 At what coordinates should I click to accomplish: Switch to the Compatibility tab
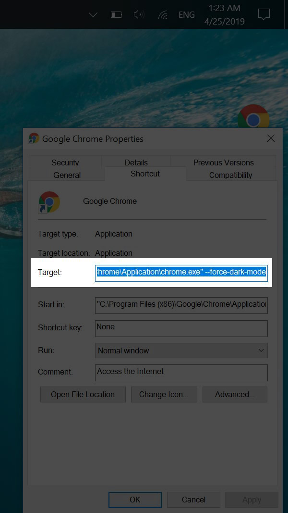(x=230, y=175)
